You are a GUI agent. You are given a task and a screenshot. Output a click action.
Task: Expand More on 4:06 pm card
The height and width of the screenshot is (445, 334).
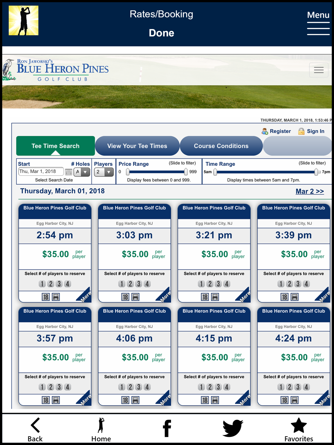tap(164, 399)
